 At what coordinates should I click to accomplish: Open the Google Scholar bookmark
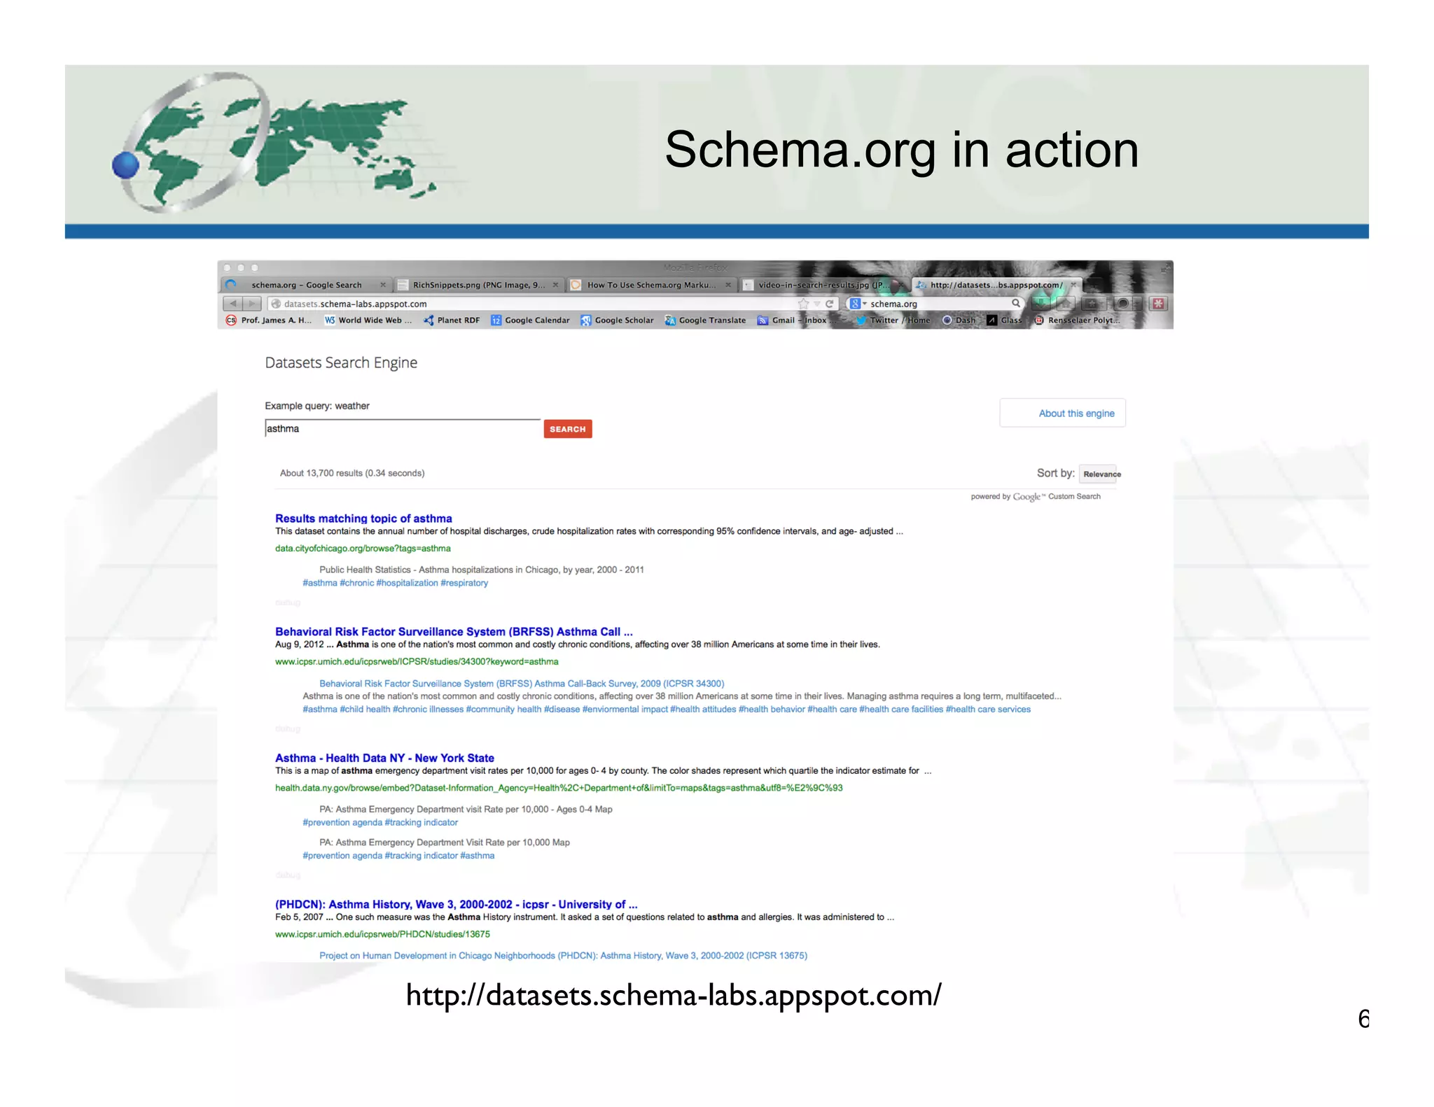tap(617, 320)
